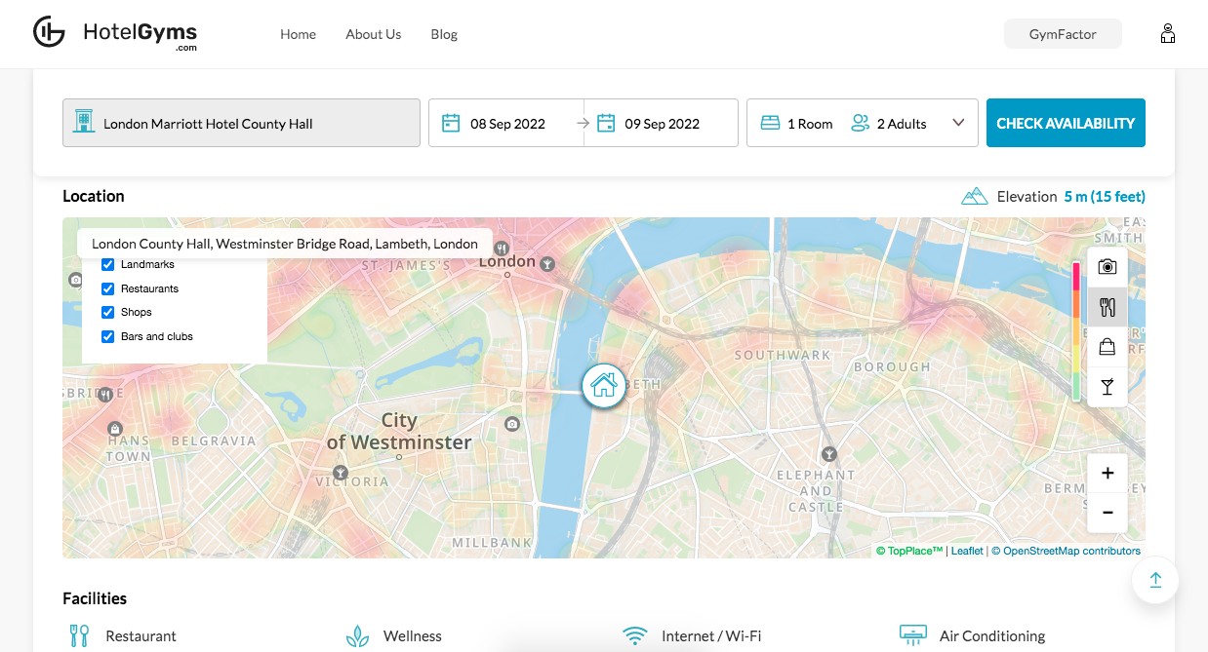Click the adults people icon
1208x652 pixels.
[x=860, y=123]
